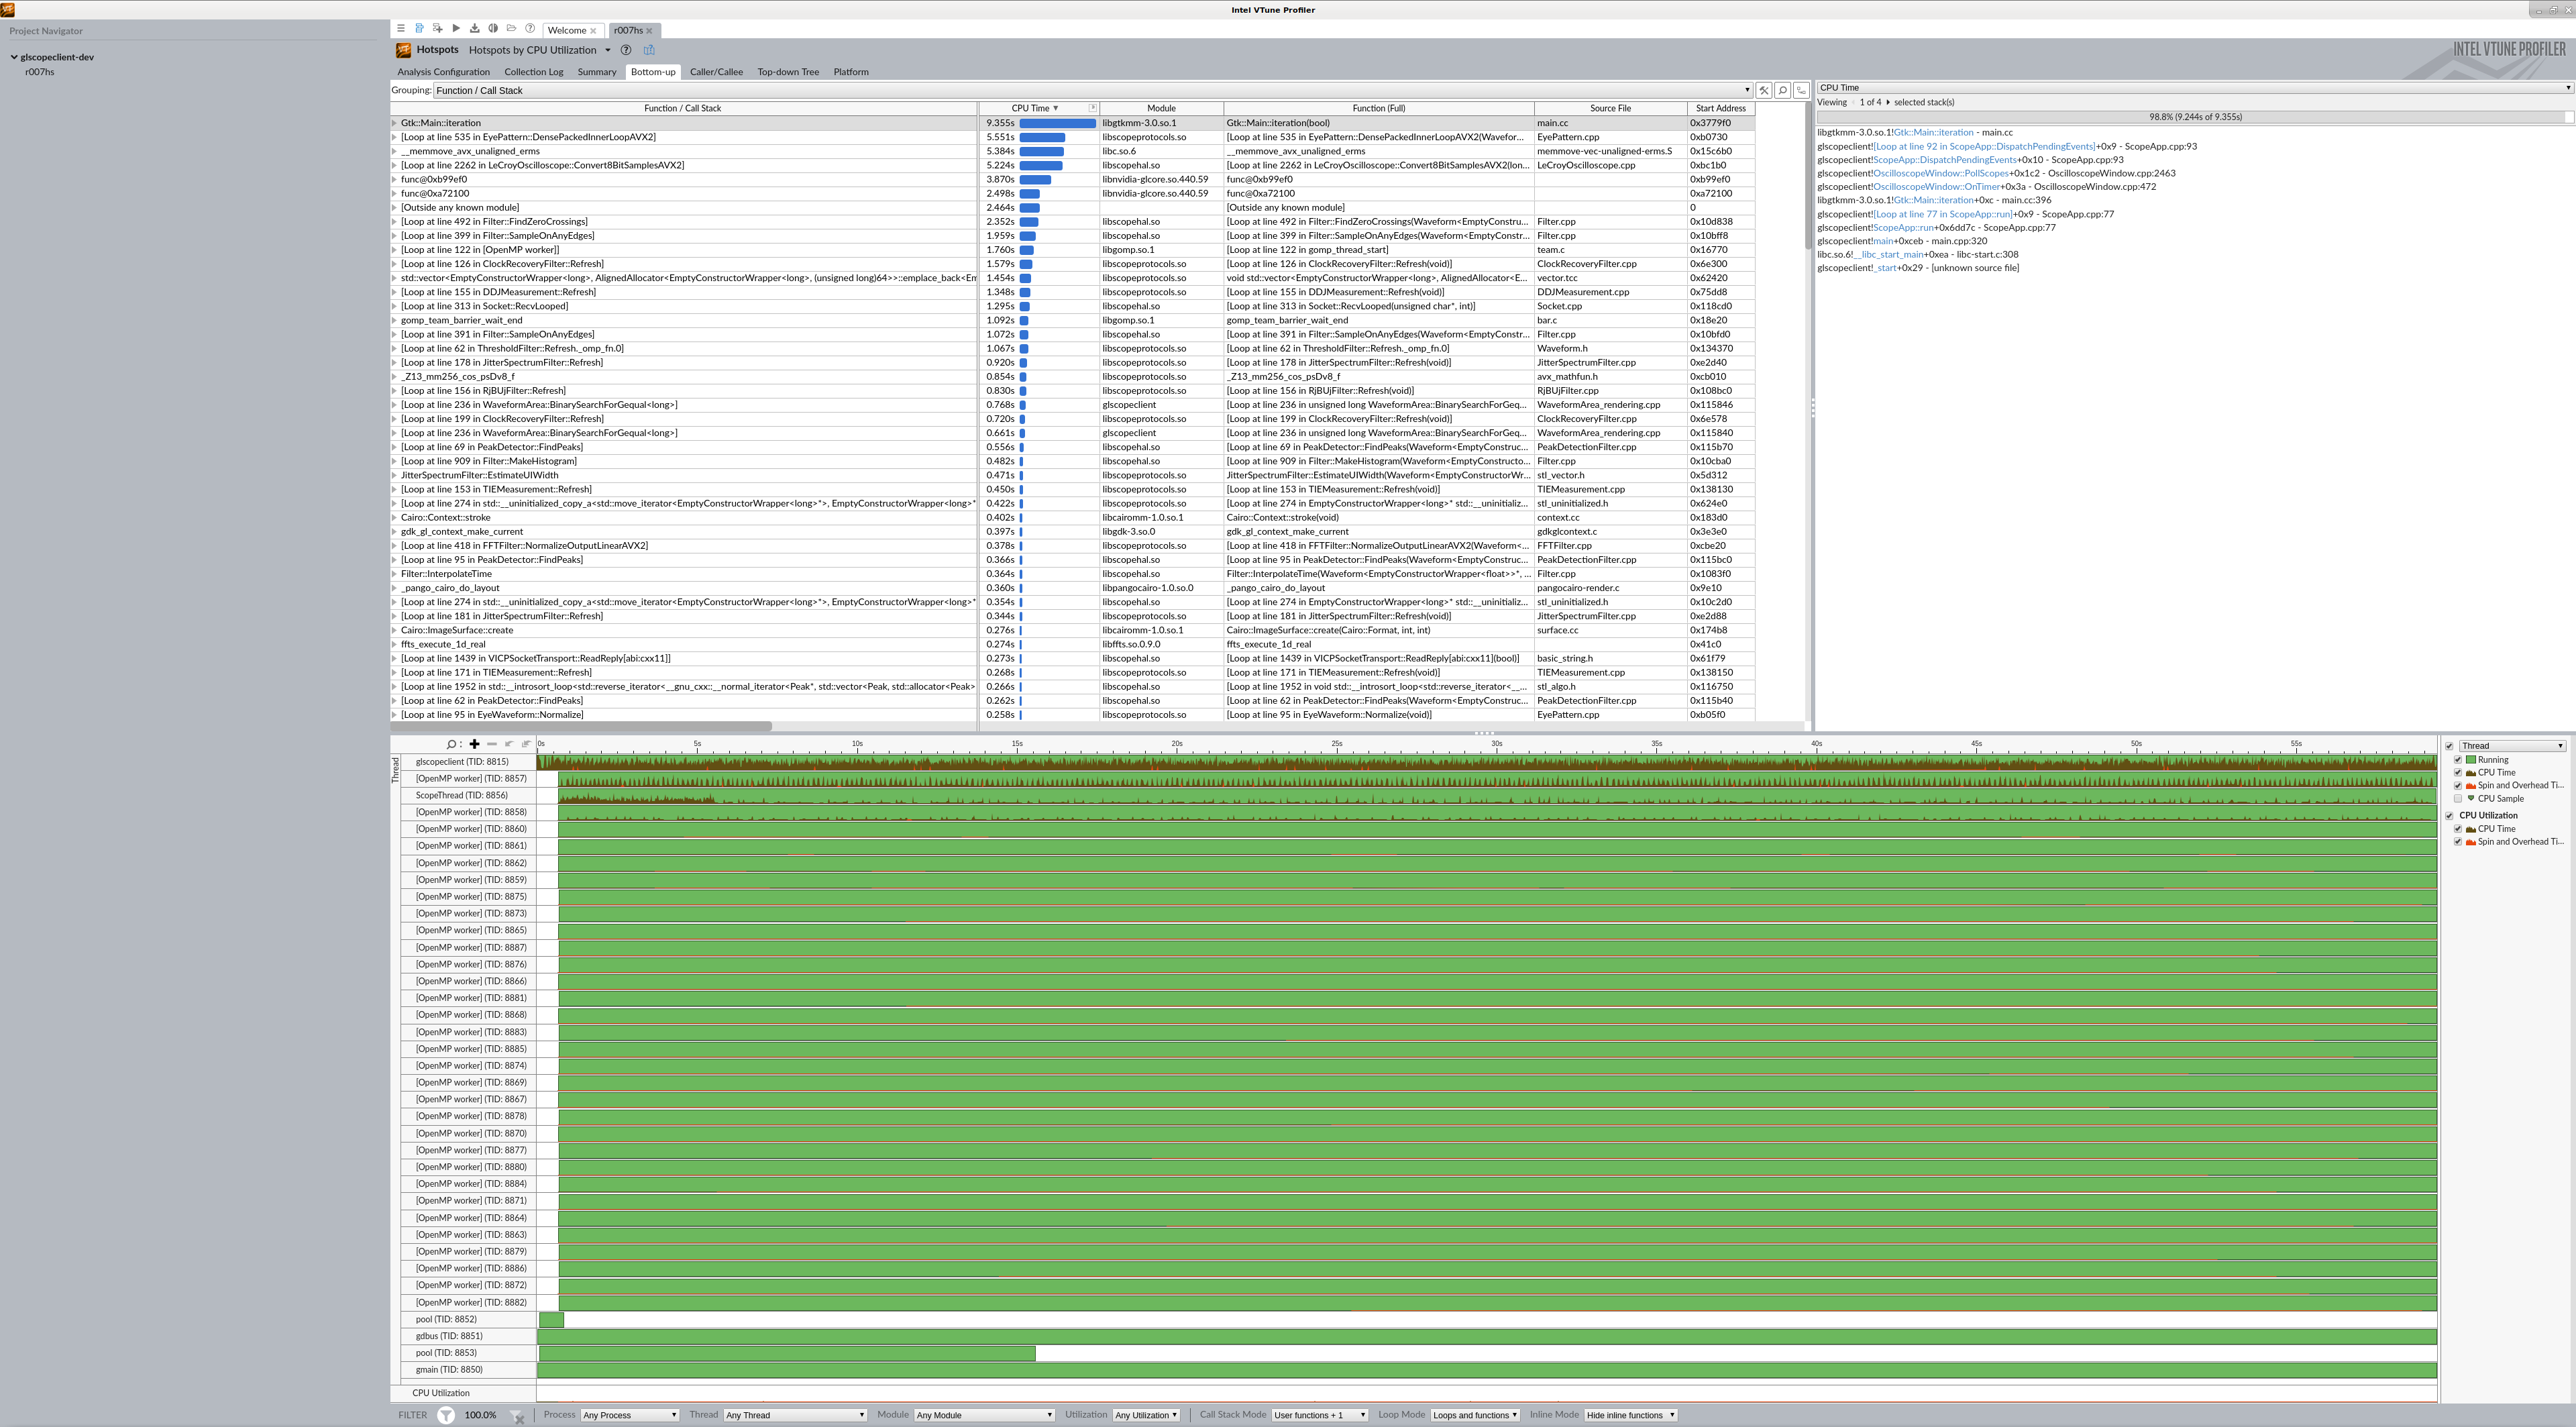
Task: Collapse the glscopeclient-dev project tree
Action: tap(14, 57)
